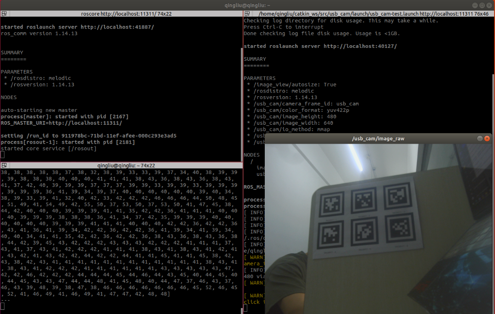Image resolution: width=495 pixels, height=314 pixels.
Task: Close the main qingliu@qingliu terminal window
Action: point(489,6)
